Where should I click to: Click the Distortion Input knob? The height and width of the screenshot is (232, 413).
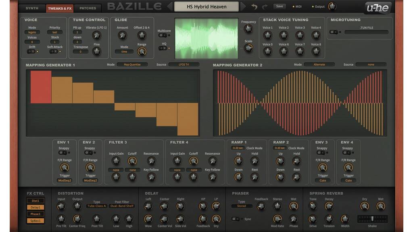[61, 206]
